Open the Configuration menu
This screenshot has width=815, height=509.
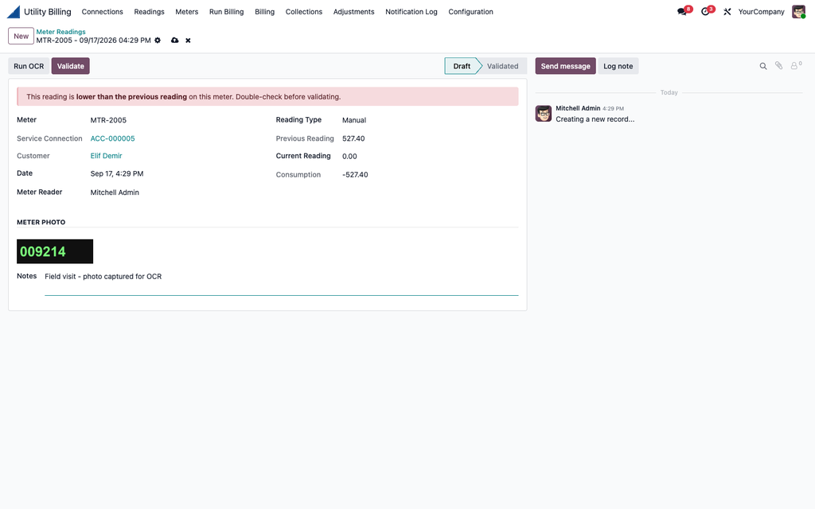tap(471, 11)
